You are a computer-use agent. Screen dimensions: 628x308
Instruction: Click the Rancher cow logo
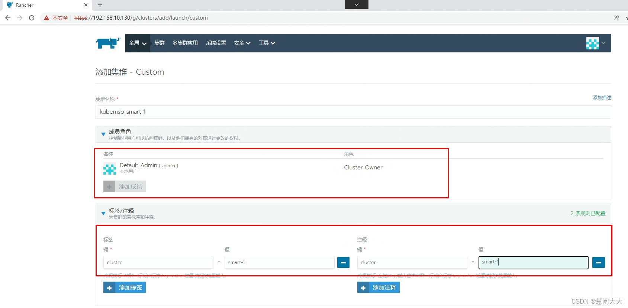point(108,43)
